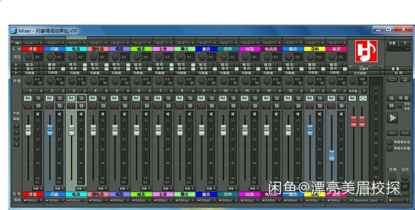The width and height of the screenshot is (415, 210).
Task: Arm recording on the 电话音 channel
Action: (267, 106)
